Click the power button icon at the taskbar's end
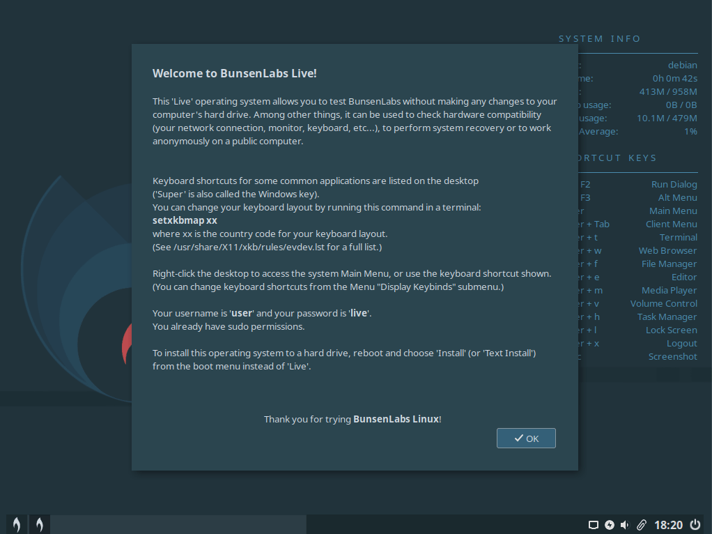The width and height of the screenshot is (712, 534). tap(695, 525)
